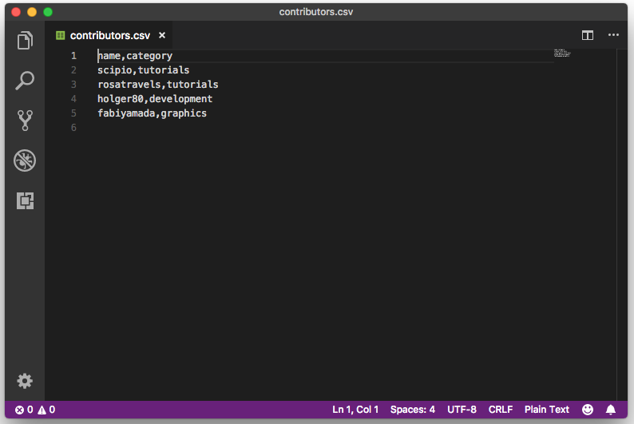The image size is (634, 424).
Task: Click the green window zoom button
Action: click(48, 12)
